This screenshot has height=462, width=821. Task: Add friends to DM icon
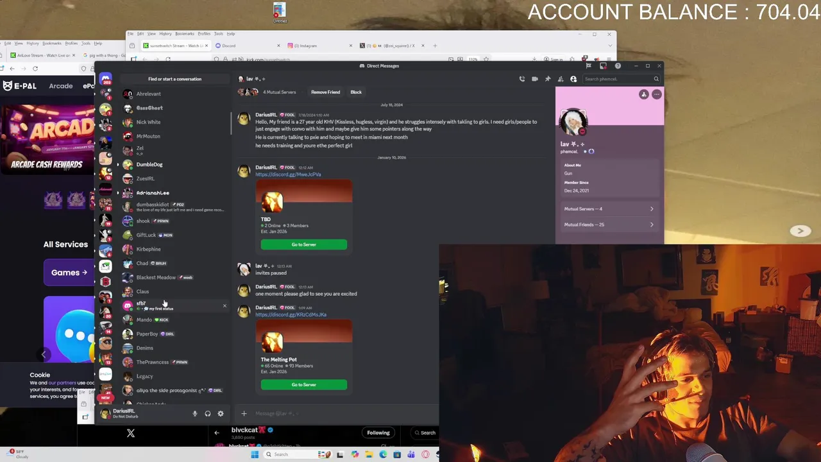coord(561,79)
